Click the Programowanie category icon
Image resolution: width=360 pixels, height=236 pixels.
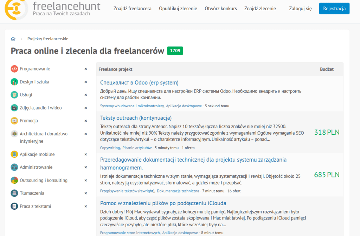[x=14, y=69]
